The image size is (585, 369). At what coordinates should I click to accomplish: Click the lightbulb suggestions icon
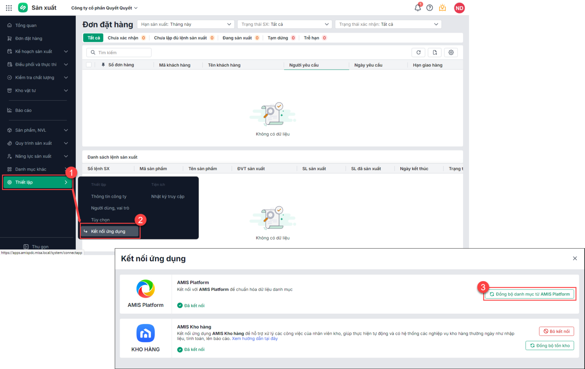[x=442, y=7]
